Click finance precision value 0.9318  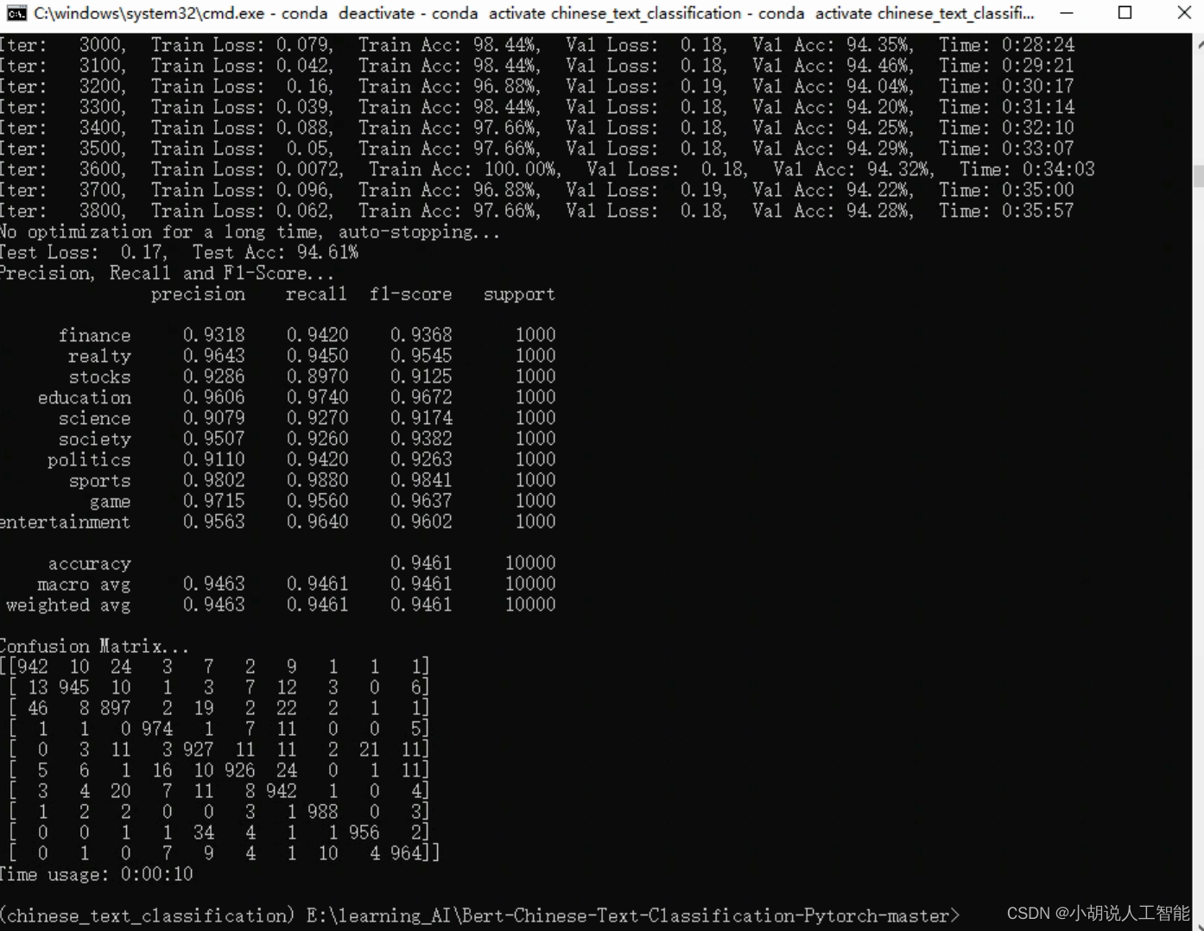(x=213, y=335)
